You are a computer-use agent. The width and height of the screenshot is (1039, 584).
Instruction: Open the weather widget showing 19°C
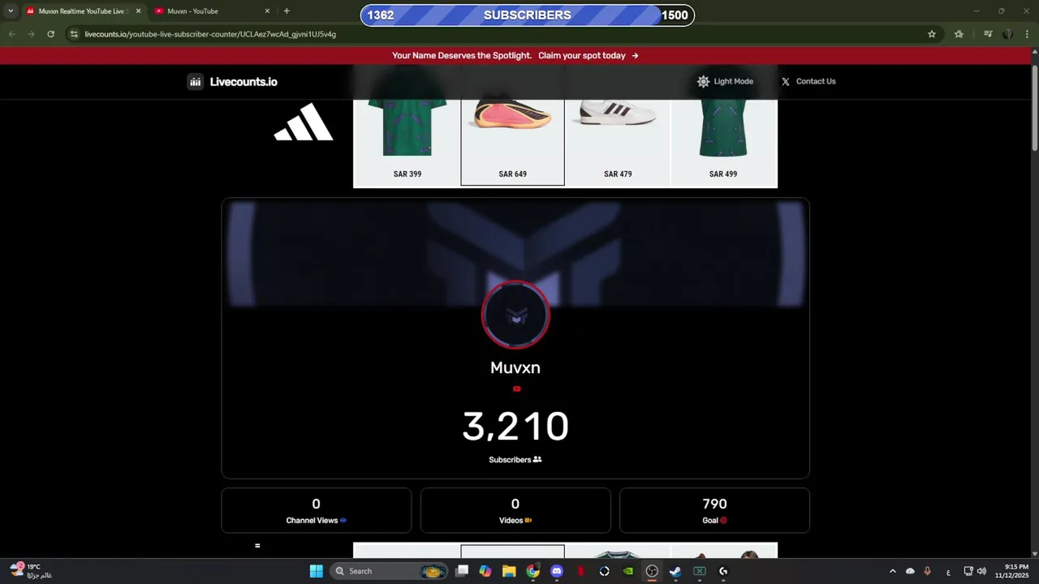pos(32,571)
